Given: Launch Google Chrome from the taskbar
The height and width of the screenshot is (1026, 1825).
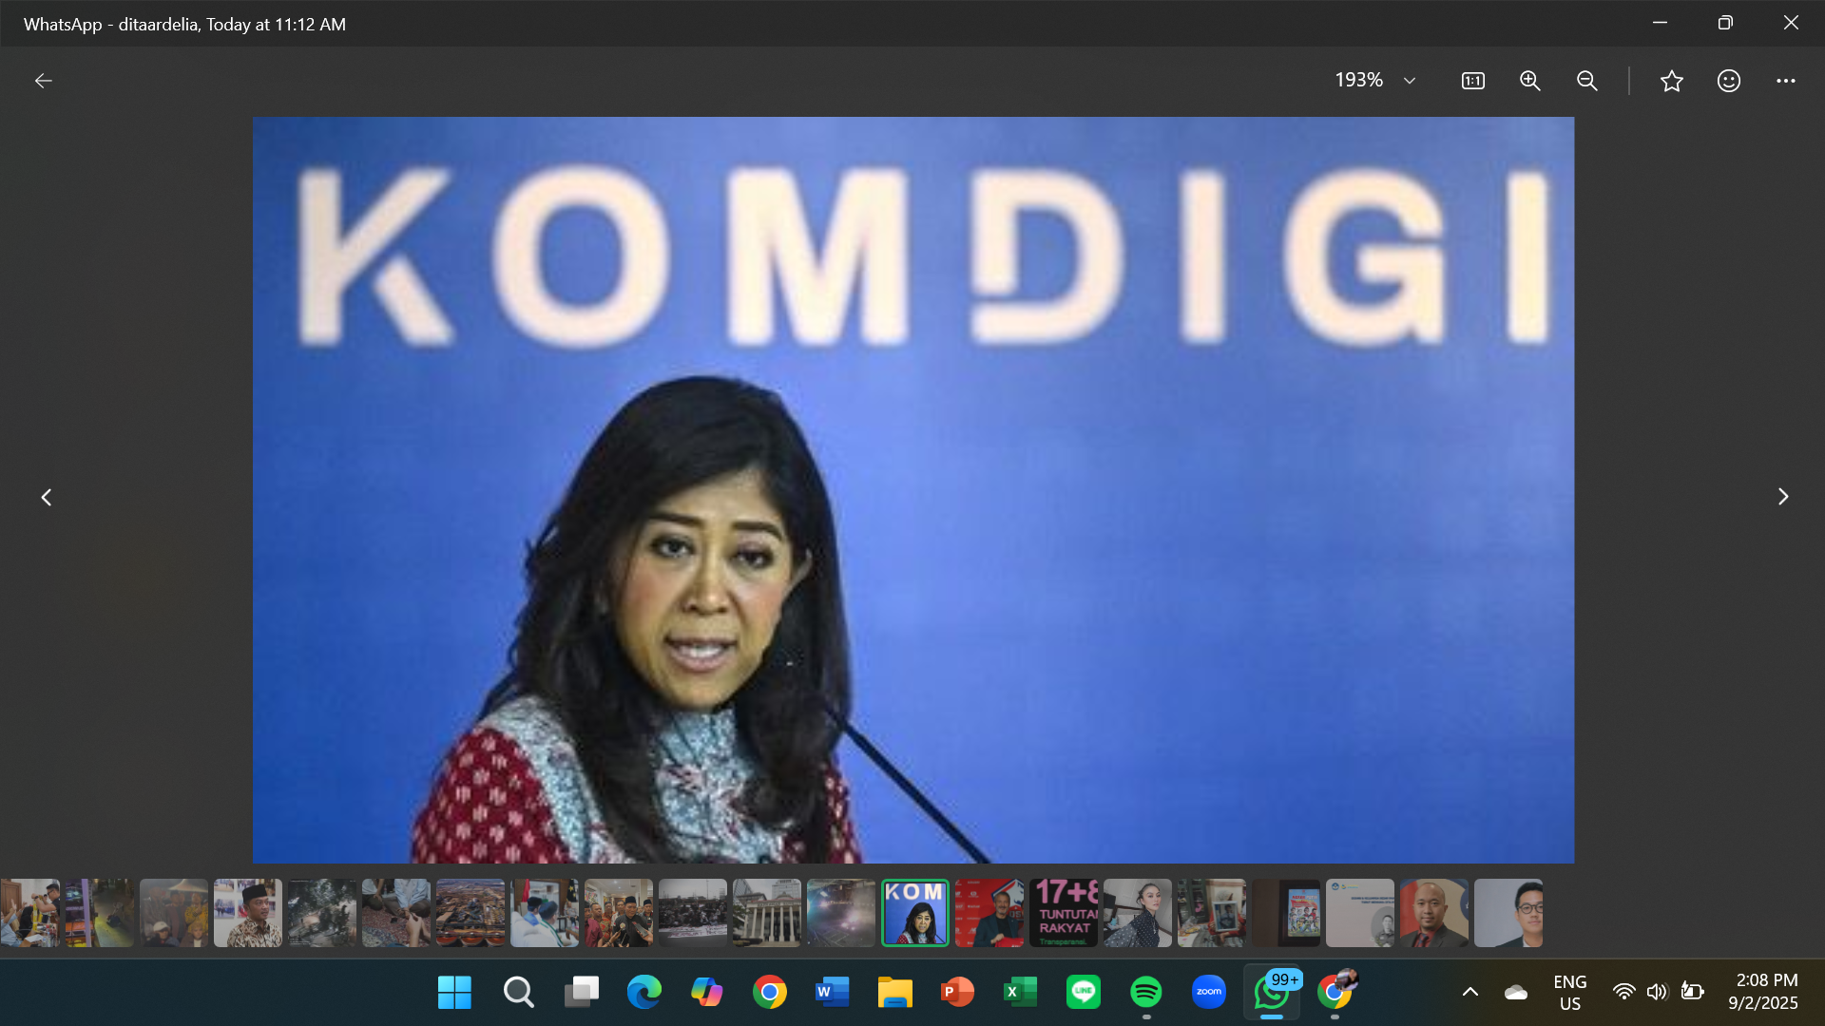Looking at the screenshot, I should click(769, 992).
